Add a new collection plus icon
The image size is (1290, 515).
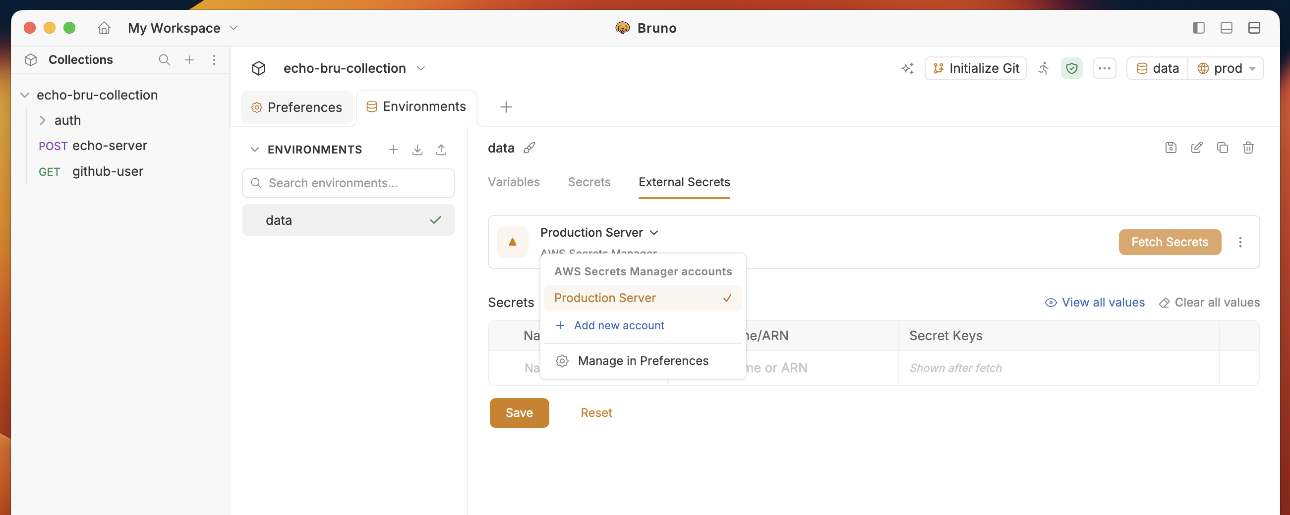pos(189,60)
